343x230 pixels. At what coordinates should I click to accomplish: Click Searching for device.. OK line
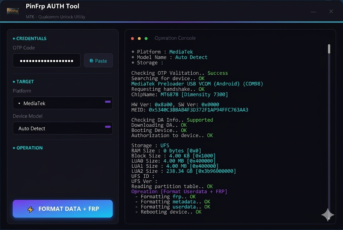[x=168, y=78]
